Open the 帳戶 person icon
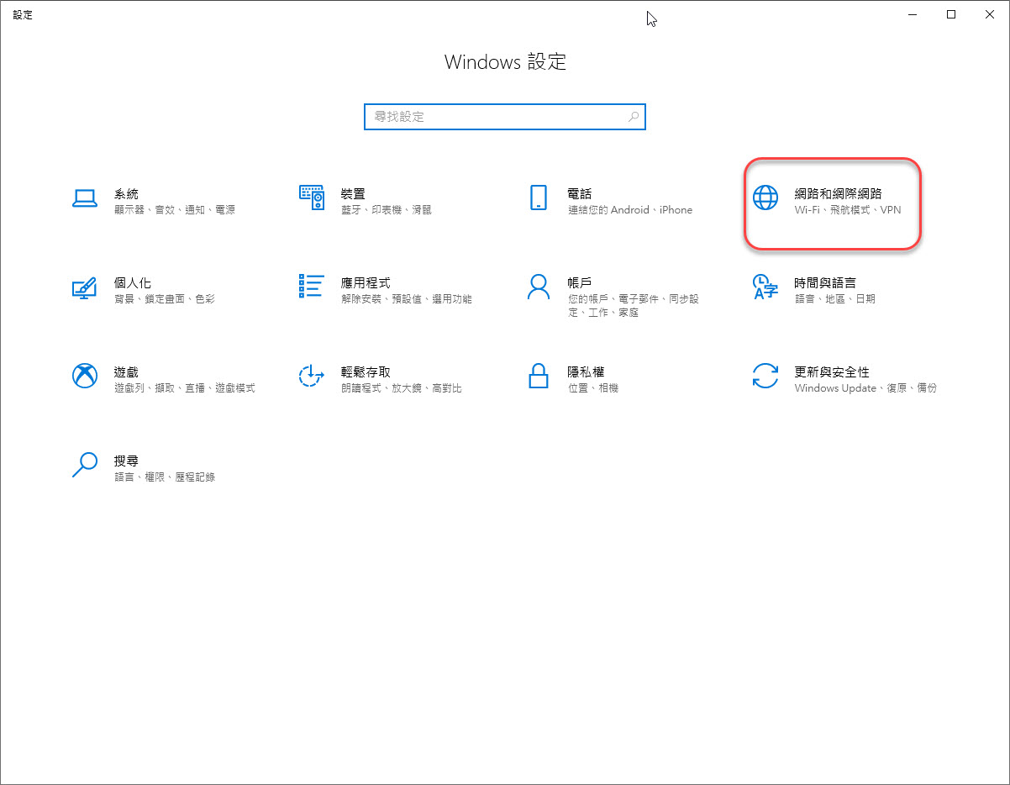This screenshot has width=1010, height=785. click(x=539, y=287)
